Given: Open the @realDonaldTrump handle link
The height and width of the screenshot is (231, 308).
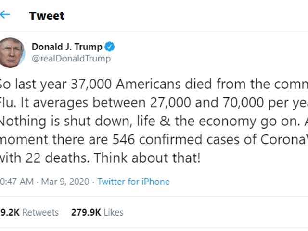Looking at the screenshot, I should (x=71, y=59).
